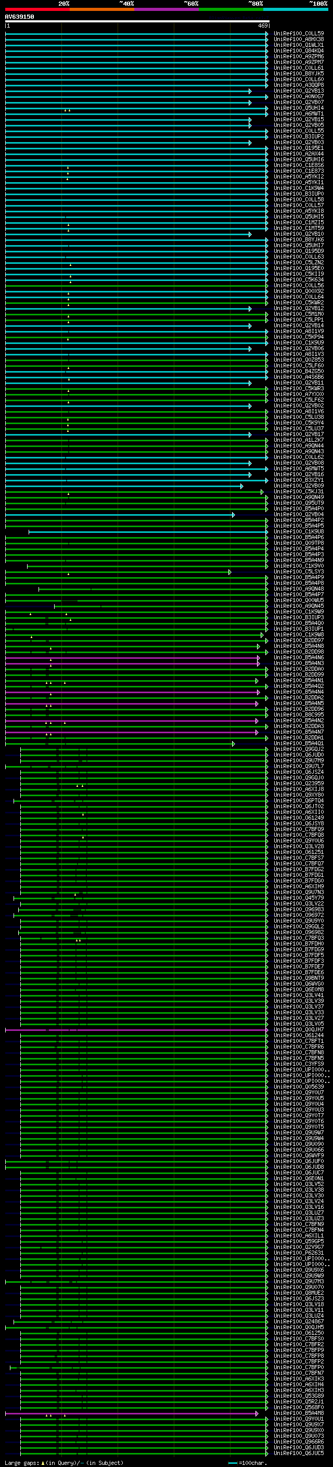Screen dimensions: 333x1467
Task: Click alignment label UniRef100_Q2VB13
Action: pyautogui.click(x=299, y=91)
